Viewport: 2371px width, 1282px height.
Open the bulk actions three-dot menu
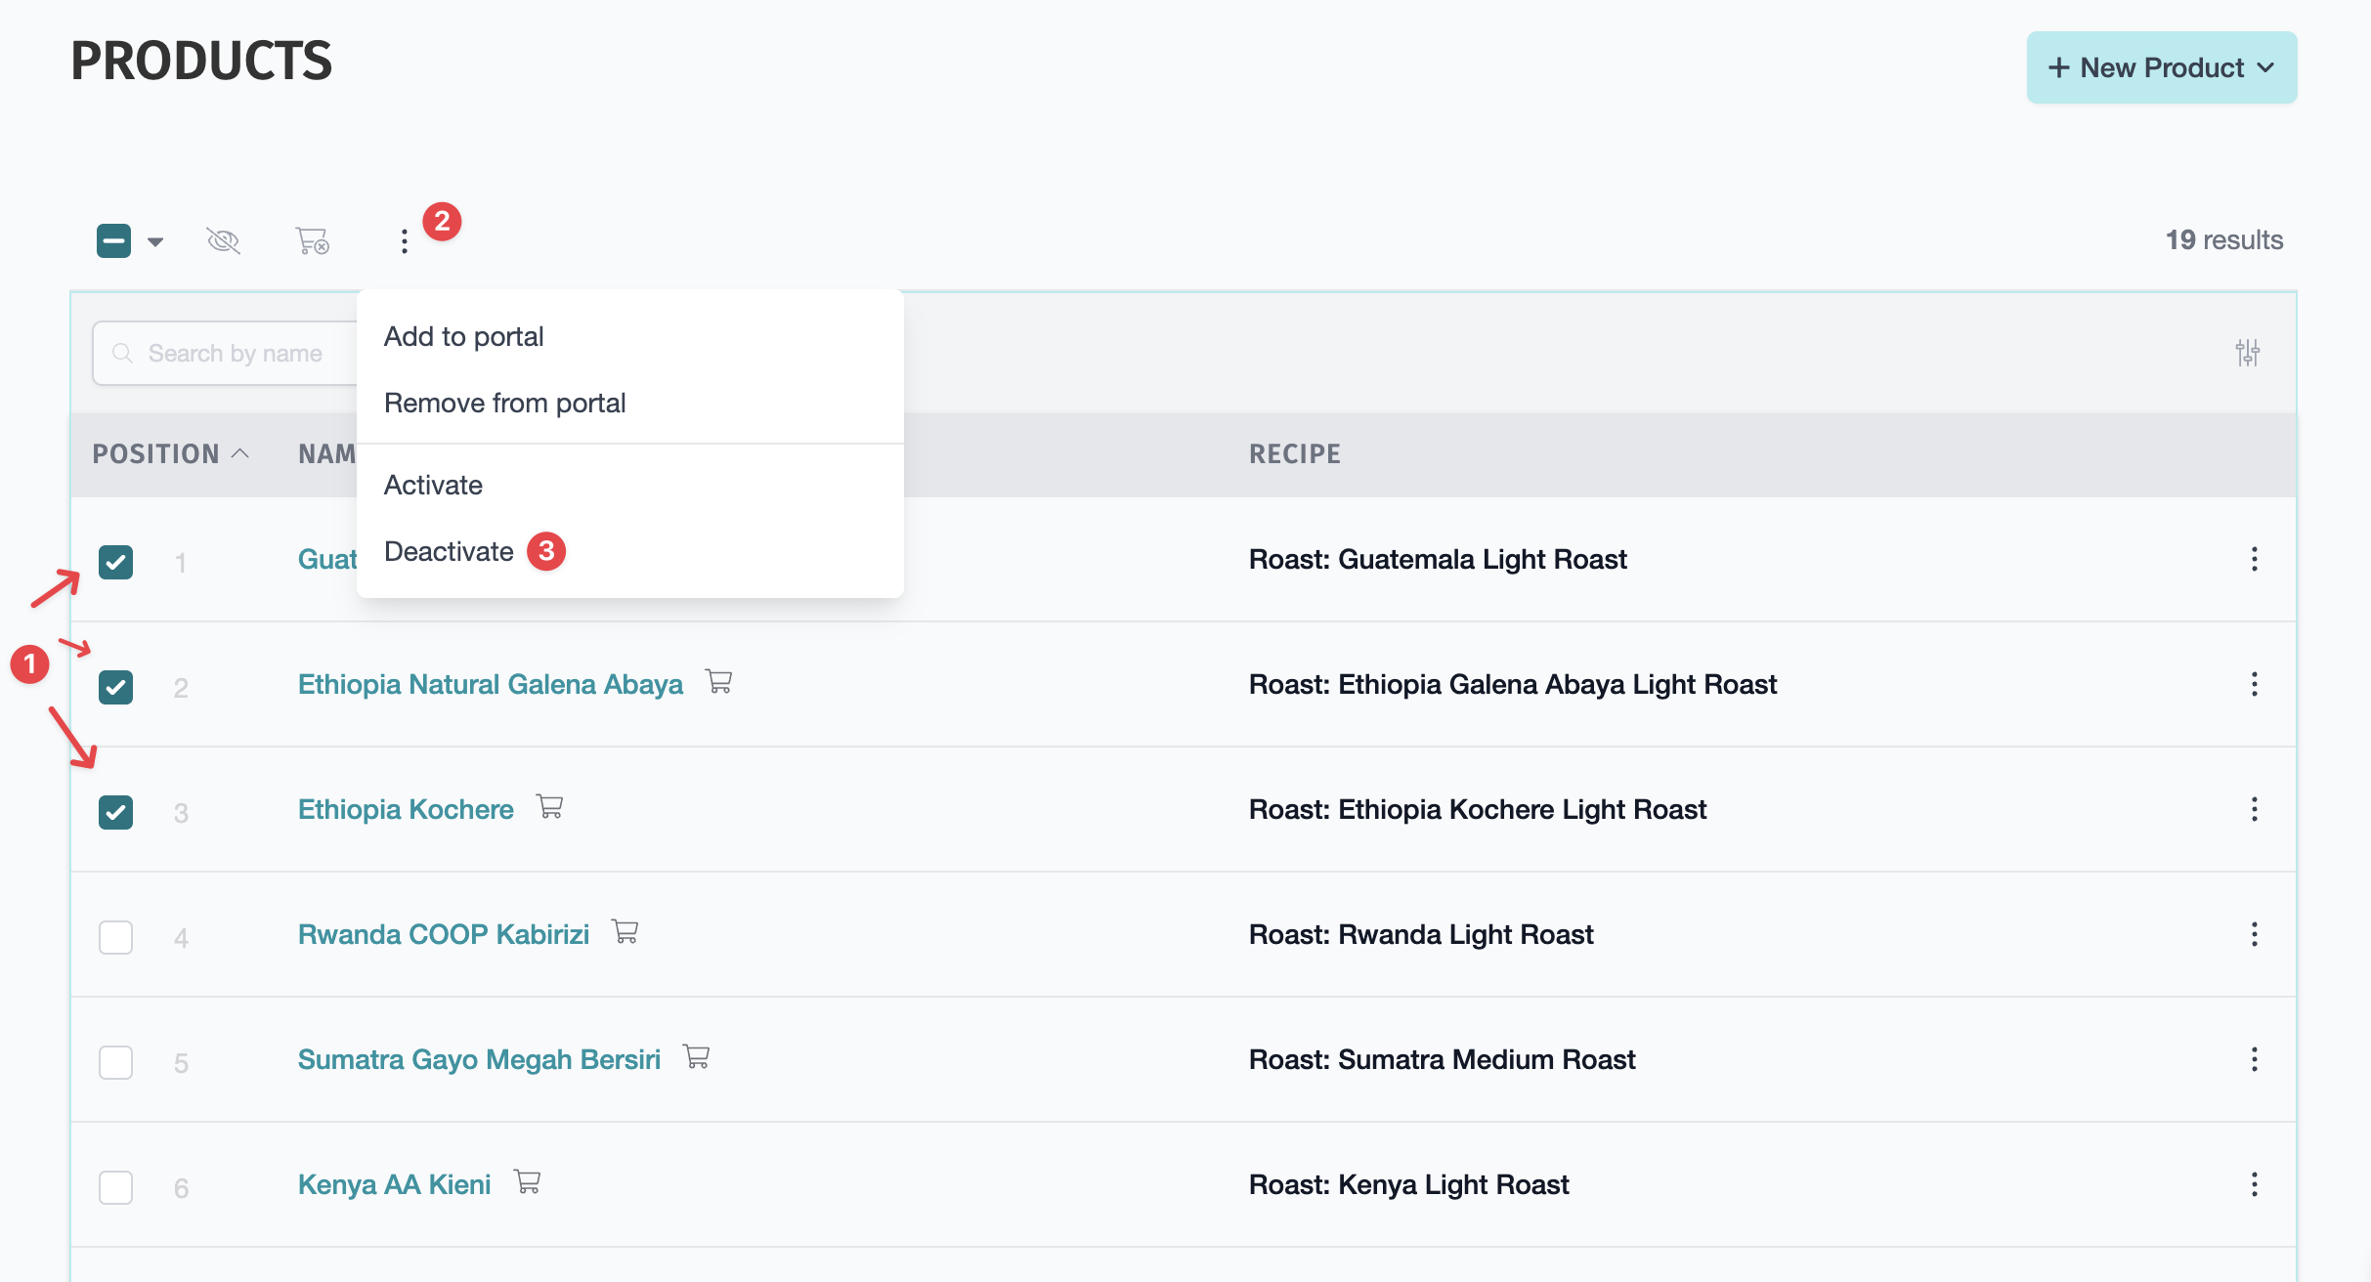click(404, 241)
